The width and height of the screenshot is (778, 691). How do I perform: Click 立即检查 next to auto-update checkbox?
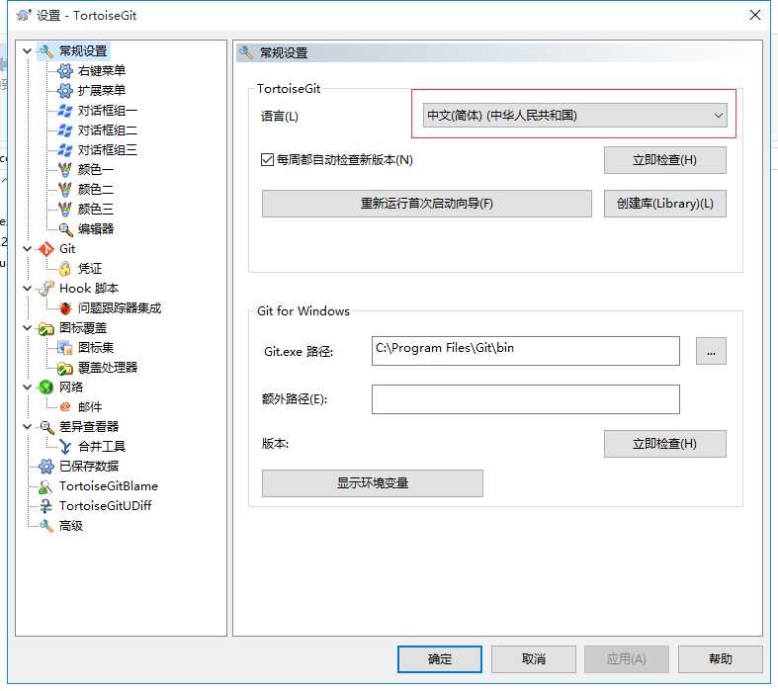[x=665, y=160]
